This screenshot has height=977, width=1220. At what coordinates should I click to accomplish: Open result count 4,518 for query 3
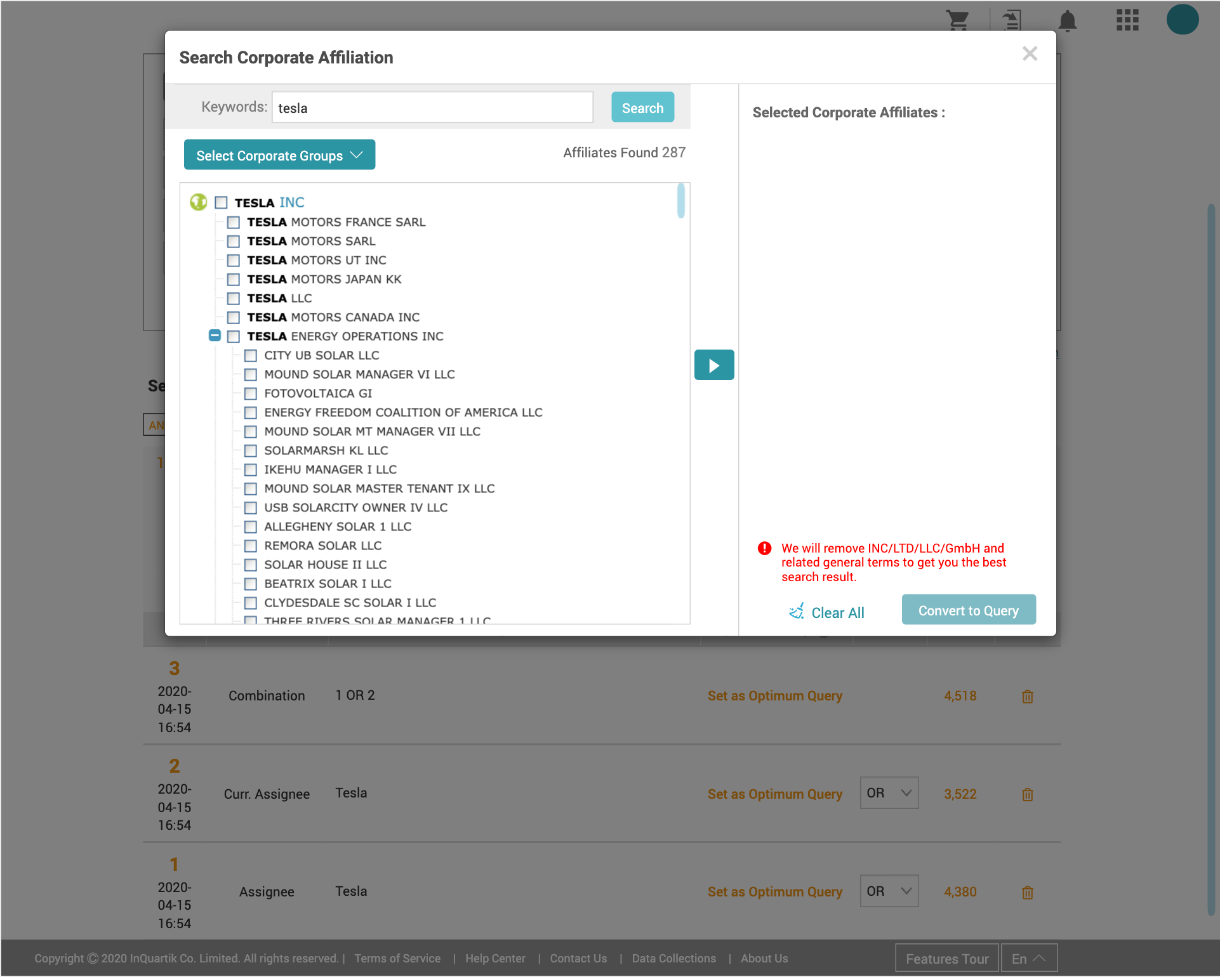[960, 696]
